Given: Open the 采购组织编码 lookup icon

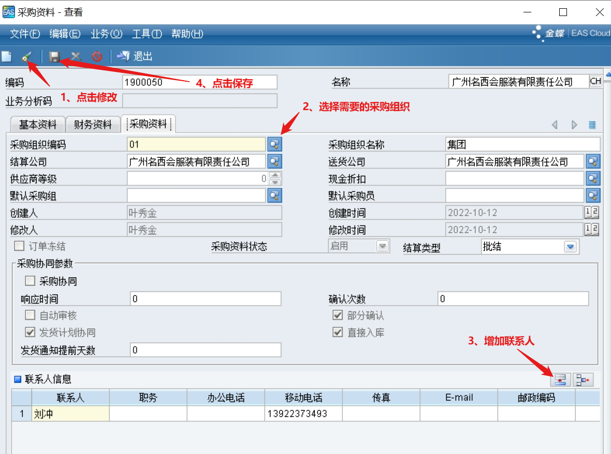Looking at the screenshot, I should pyautogui.click(x=274, y=144).
